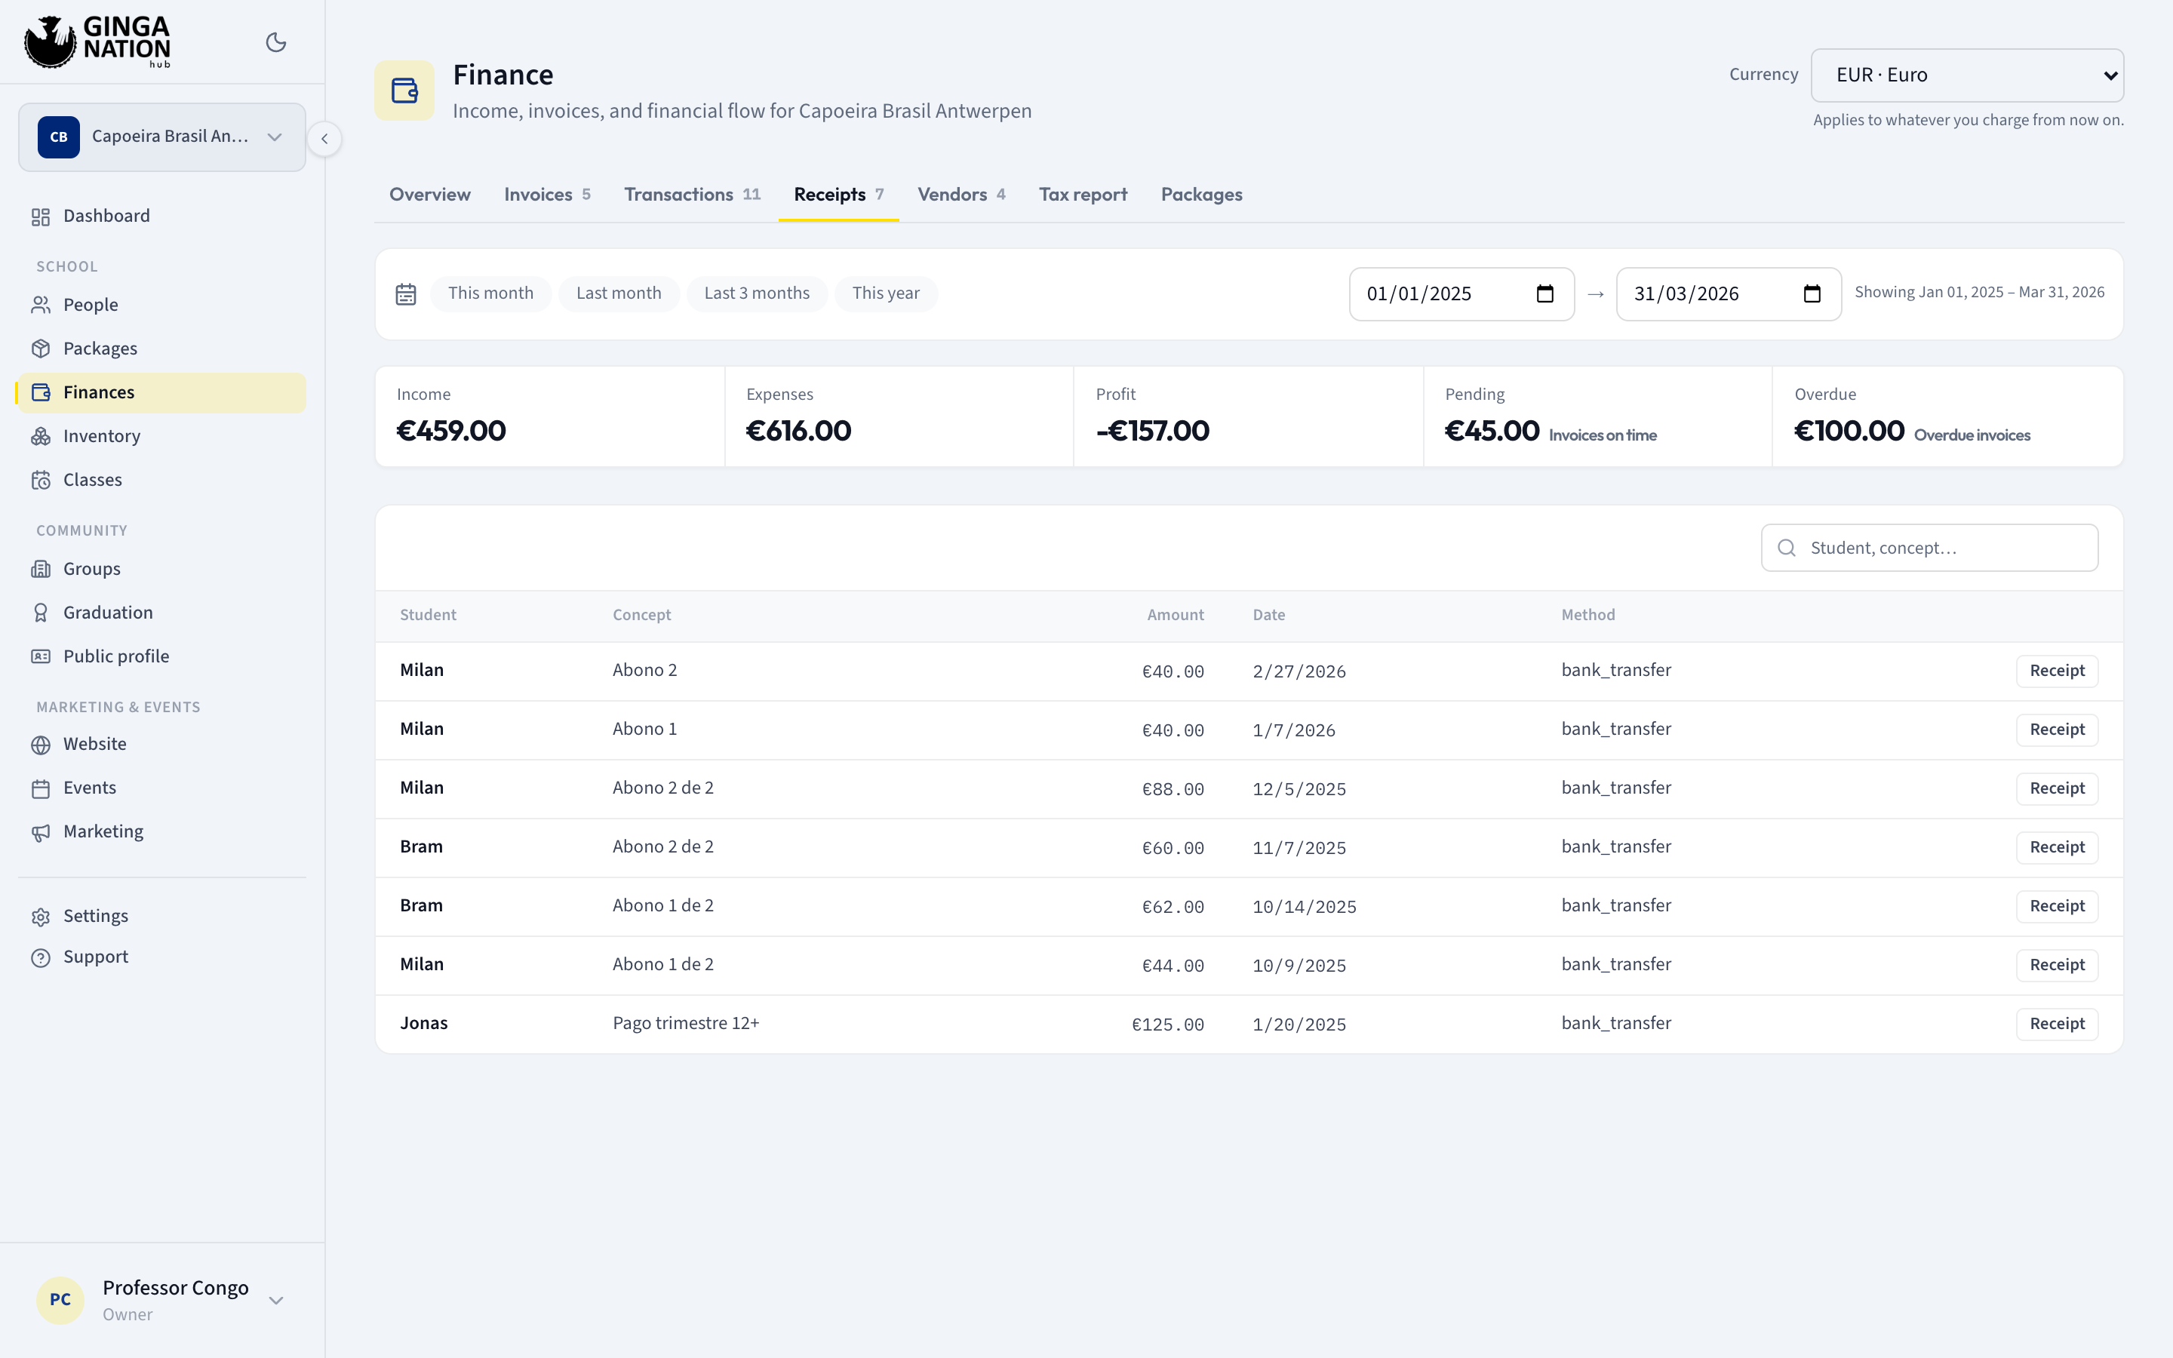Open the Inventory sidebar icon
This screenshot has height=1358, width=2173.
(x=41, y=437)
